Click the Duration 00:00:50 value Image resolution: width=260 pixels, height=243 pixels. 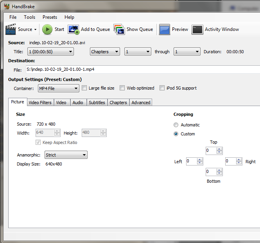(x=235, y=52)
